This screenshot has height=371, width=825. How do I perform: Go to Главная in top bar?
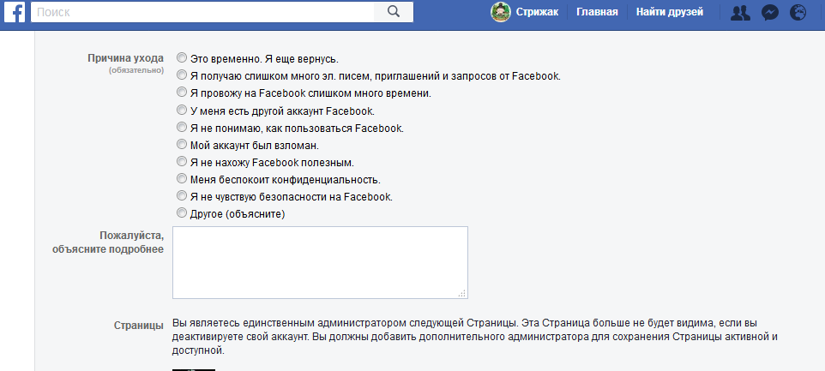click(x=597, y=12)
